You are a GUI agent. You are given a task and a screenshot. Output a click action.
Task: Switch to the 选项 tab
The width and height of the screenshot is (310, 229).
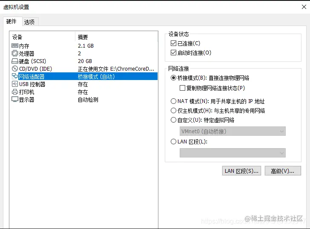click(x=29, y=22)
